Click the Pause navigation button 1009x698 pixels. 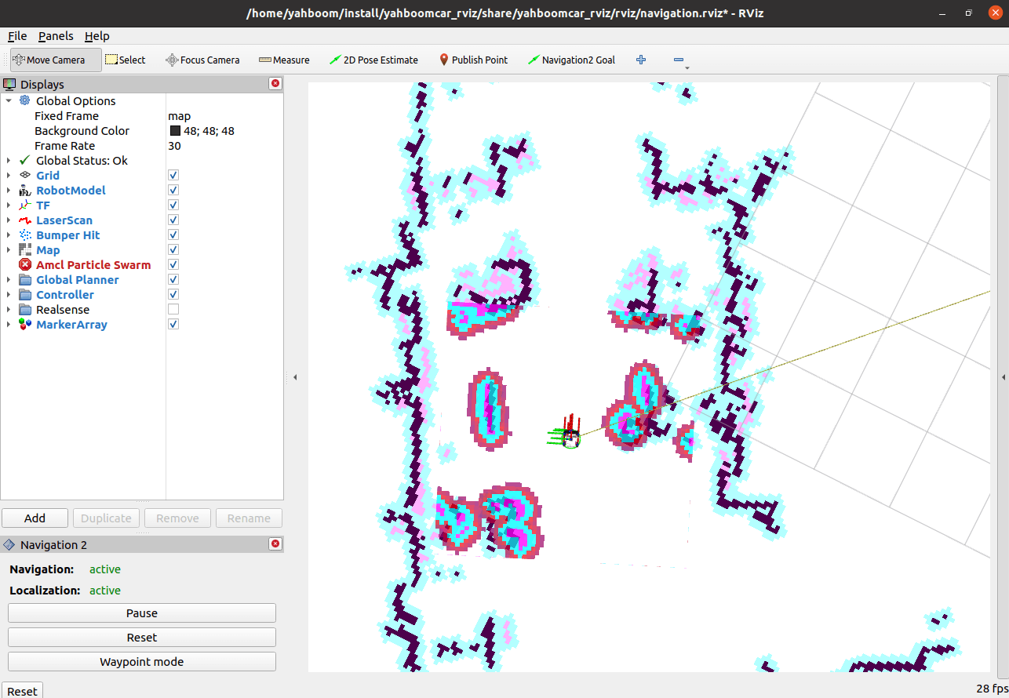point(142,613)
